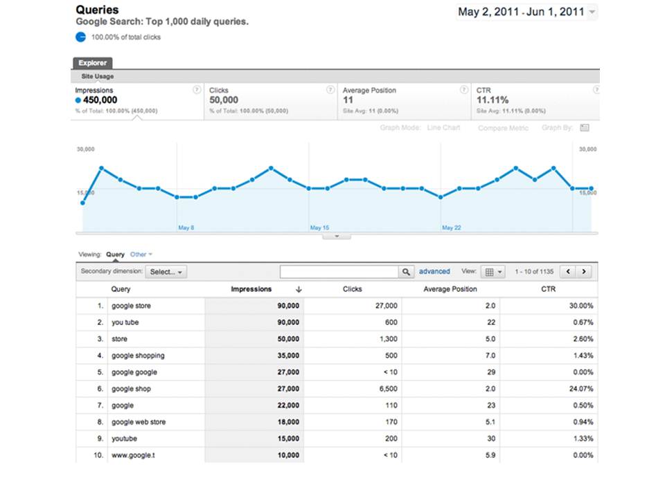Click the search magnifier icon
The image size is (665, 498).
407,272
